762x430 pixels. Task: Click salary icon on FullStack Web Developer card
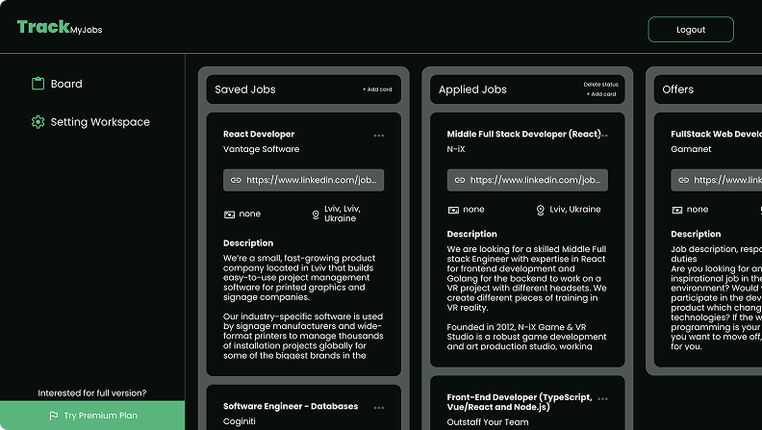(676, 210)
